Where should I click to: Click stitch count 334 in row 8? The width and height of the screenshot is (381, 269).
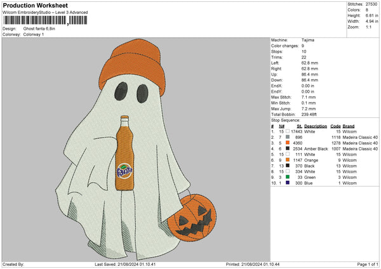click(299, 172)
